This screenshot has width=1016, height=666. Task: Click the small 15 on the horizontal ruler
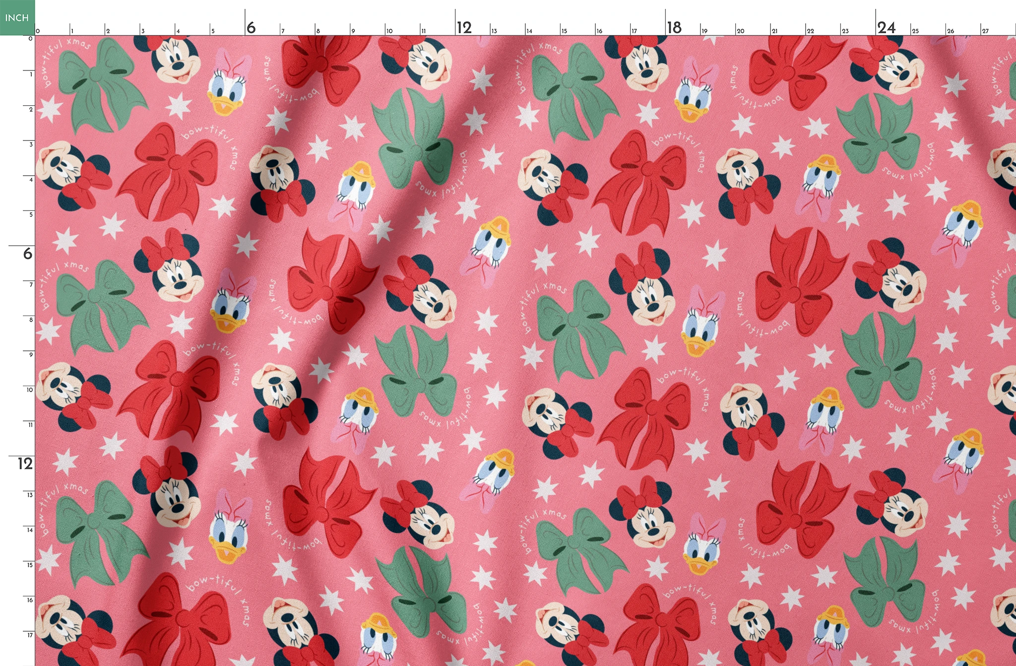pyautogui.click(x=564, y=31)
